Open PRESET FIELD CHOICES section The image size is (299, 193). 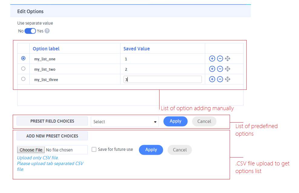pos(52,121)
